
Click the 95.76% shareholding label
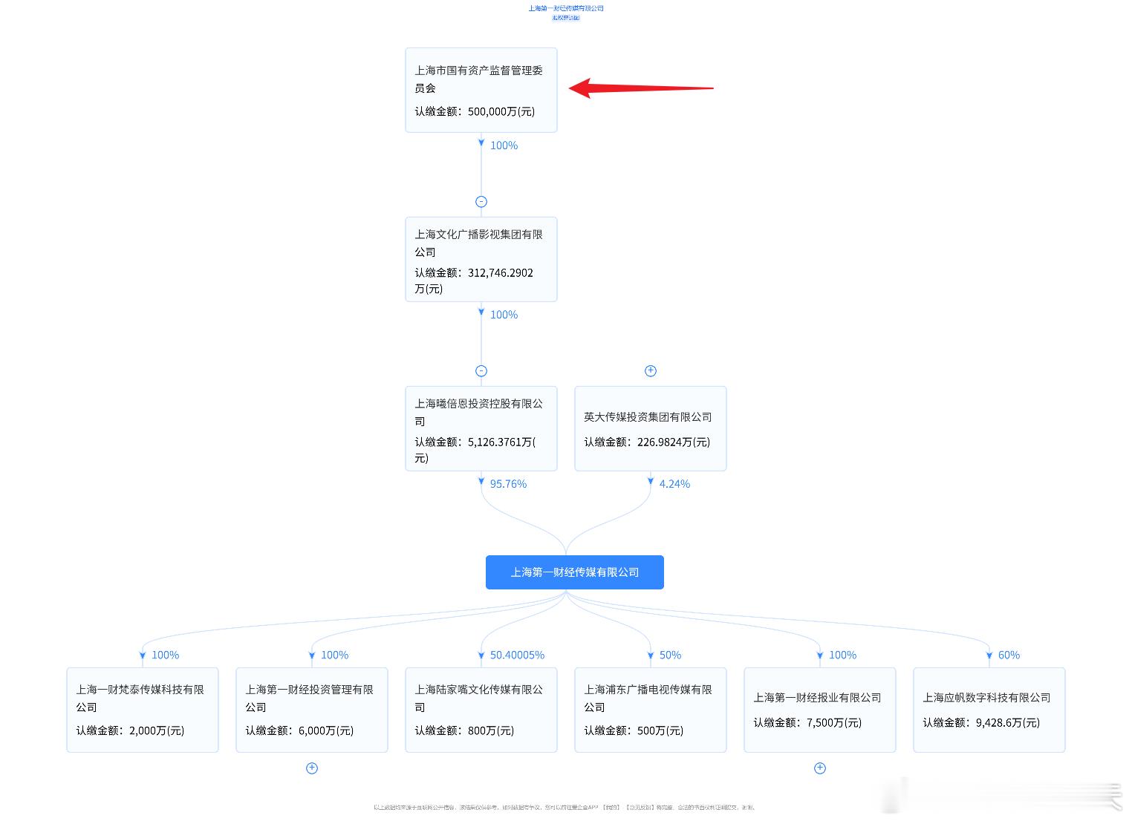508,484
